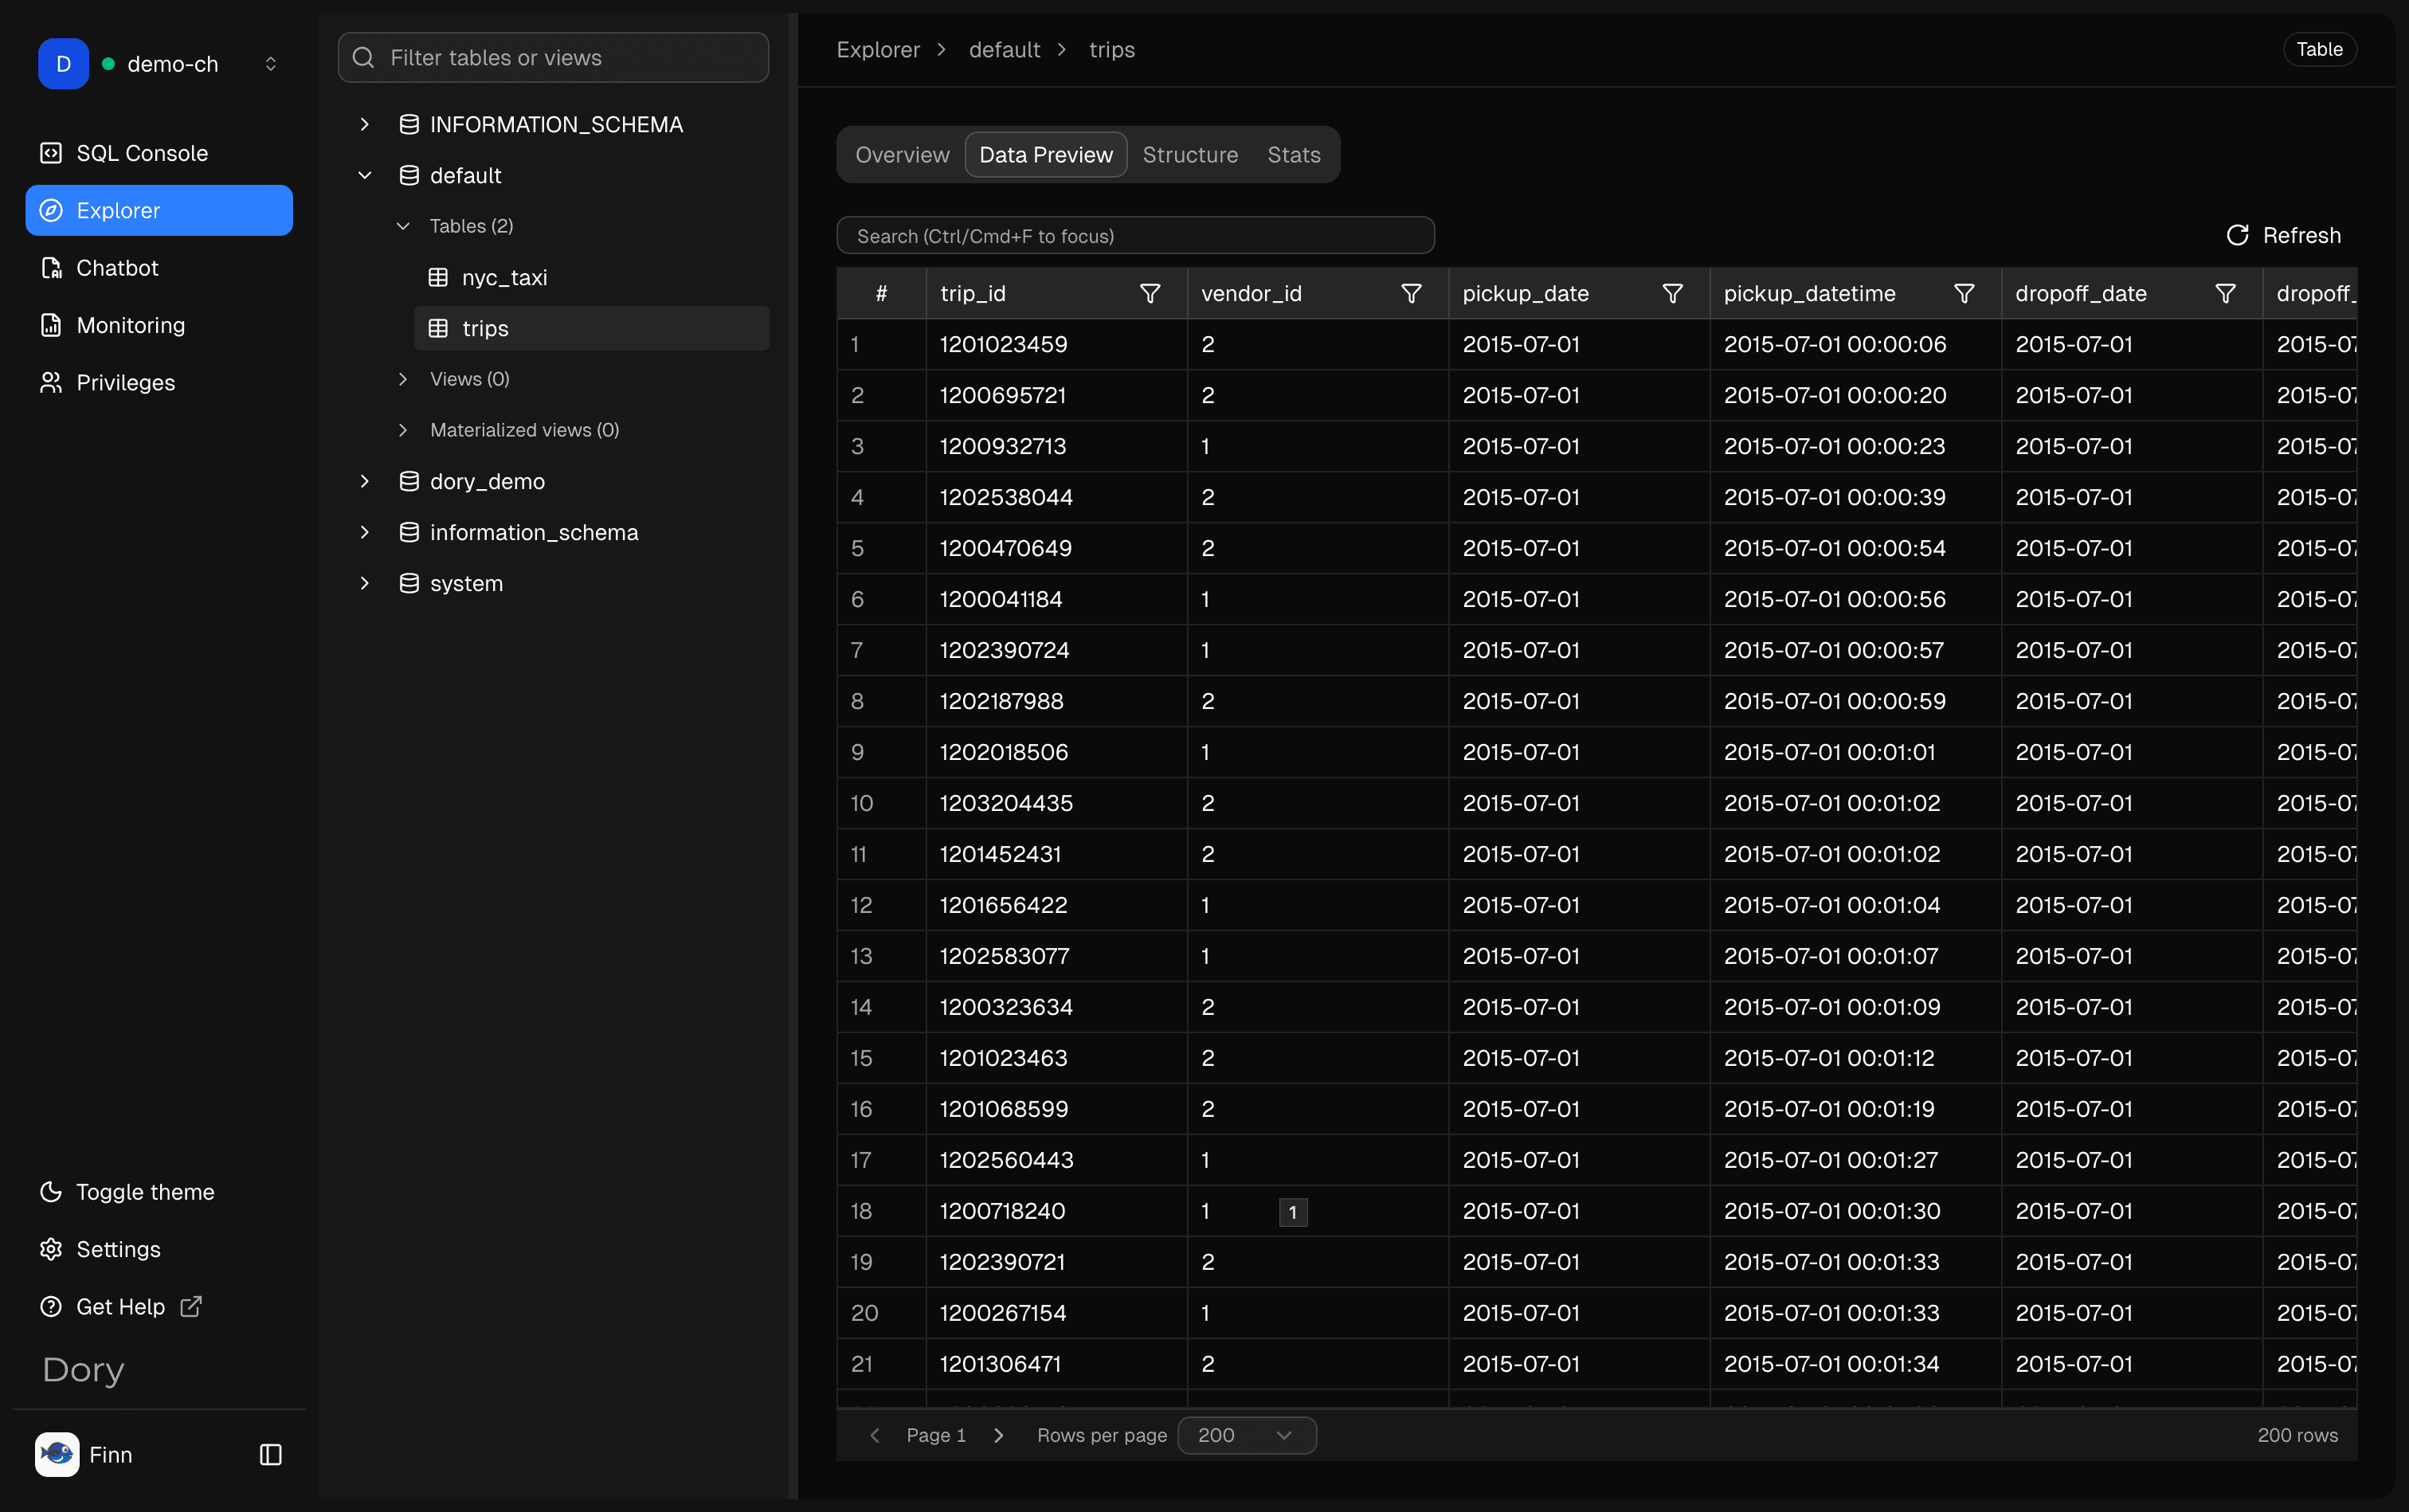Viewport: 2409px width, 1512px height.
Task: Open the Stats tab
Action: [x=1294, y=155]
